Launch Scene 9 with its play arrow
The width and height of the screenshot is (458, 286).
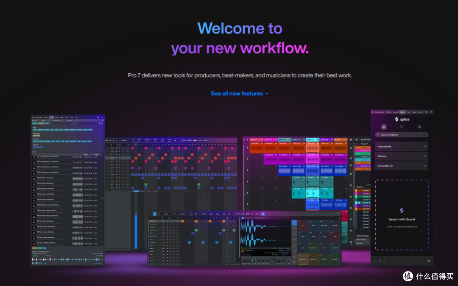(x=346, y=139)
